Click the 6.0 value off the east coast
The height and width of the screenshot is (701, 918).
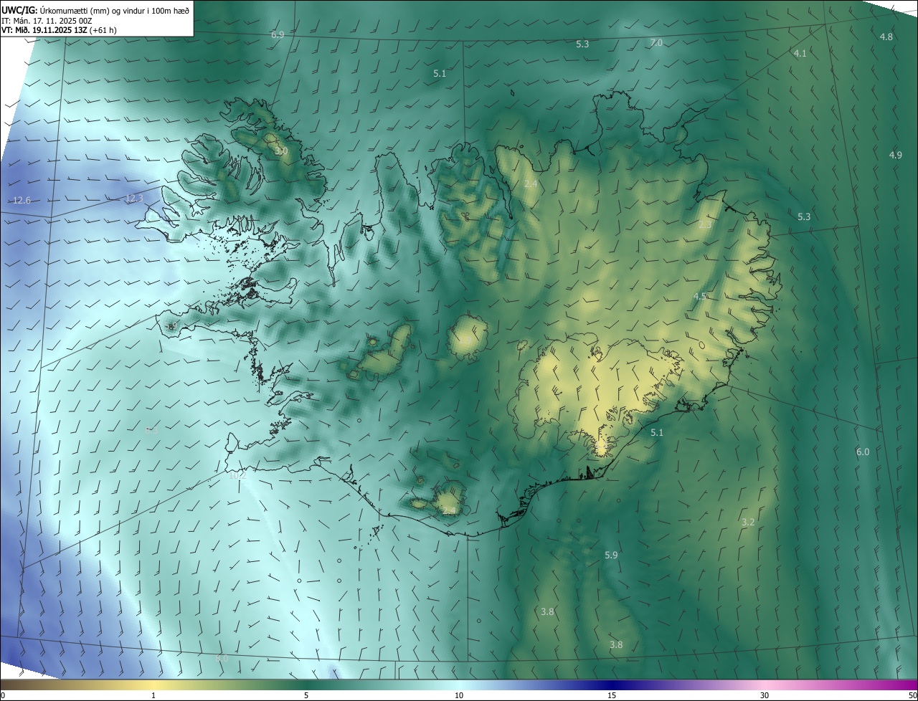pyautogui.click(x=863, y=452)
